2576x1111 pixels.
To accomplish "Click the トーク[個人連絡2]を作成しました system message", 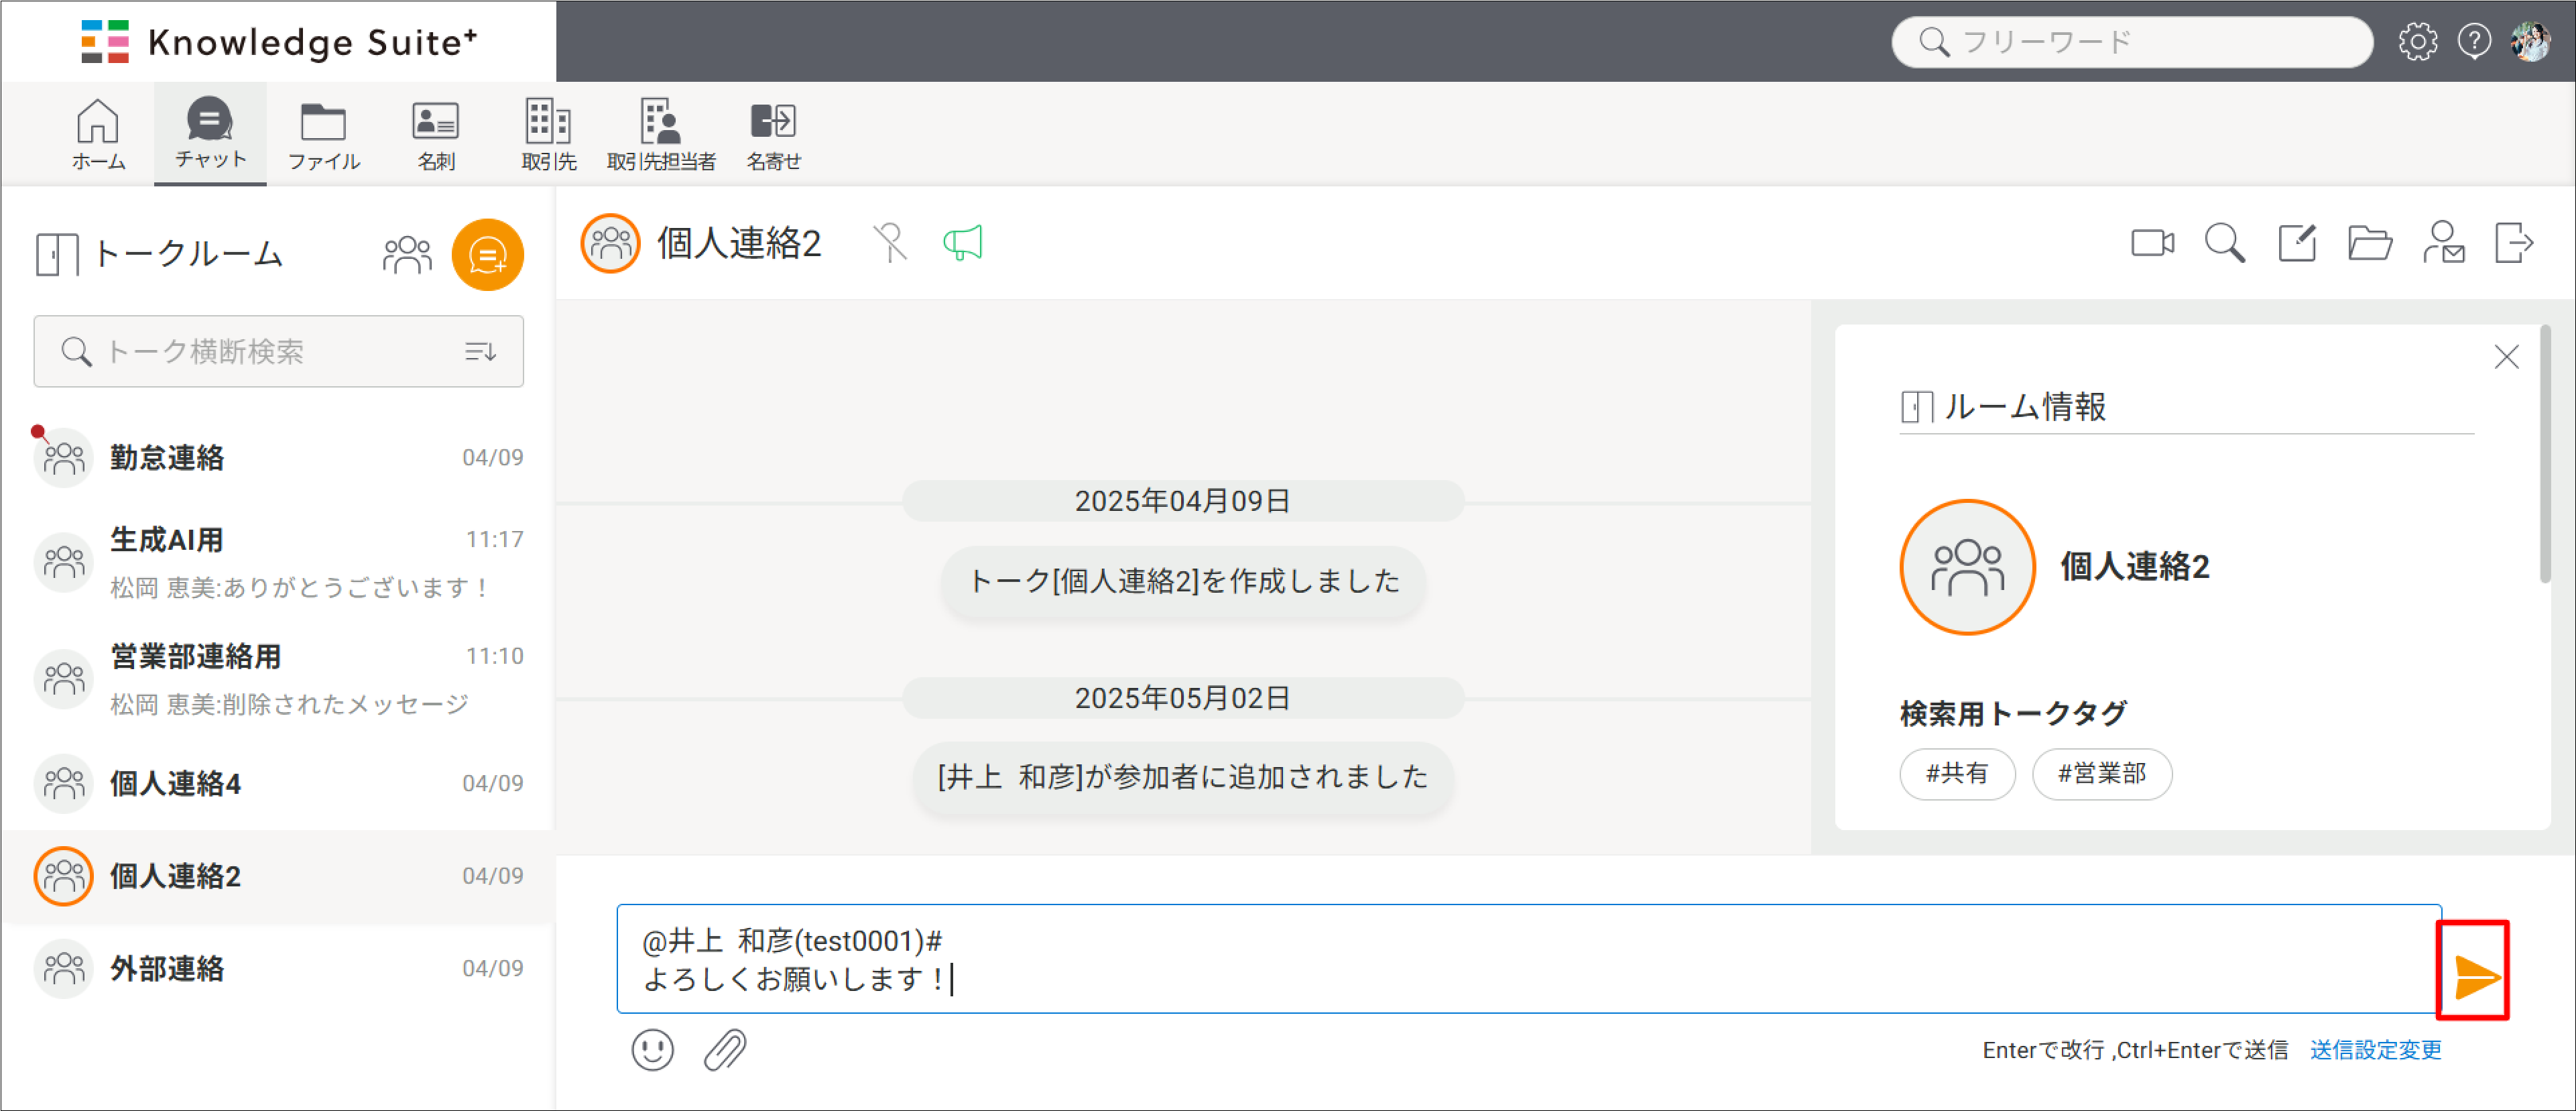I will [1184, 581].
